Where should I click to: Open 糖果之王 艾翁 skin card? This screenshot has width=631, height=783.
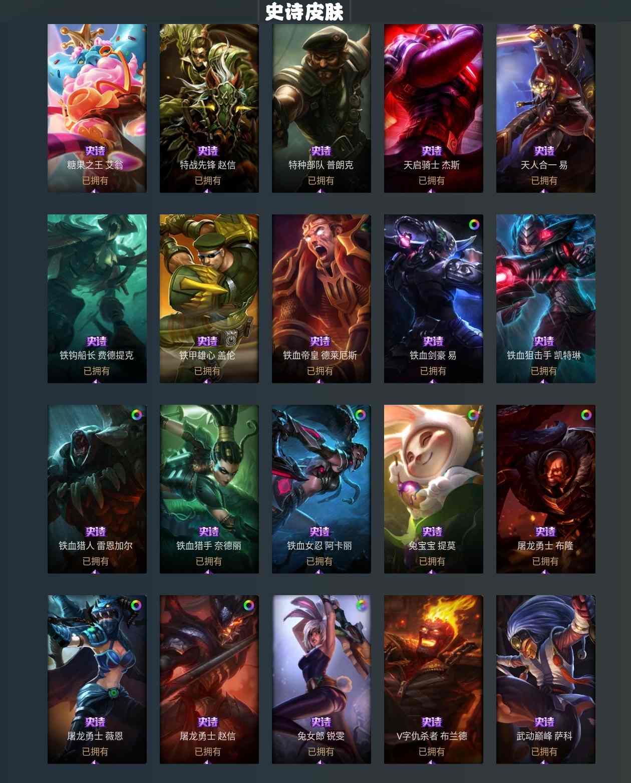97,108
